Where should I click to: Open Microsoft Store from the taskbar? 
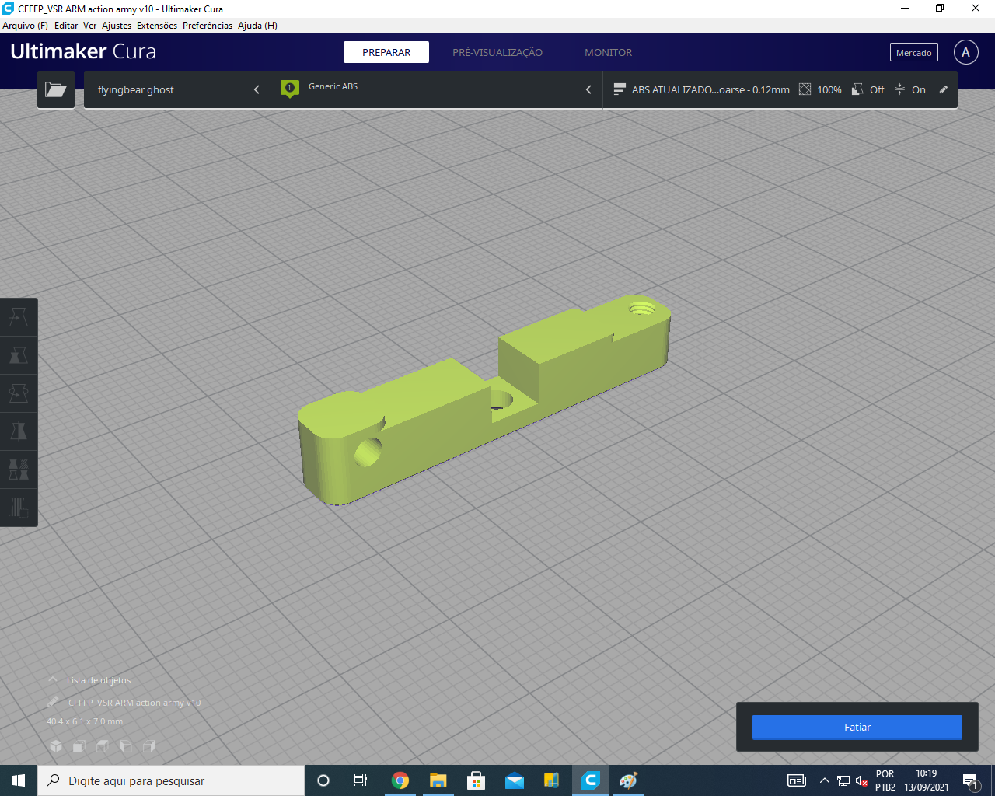pos(476,780)
